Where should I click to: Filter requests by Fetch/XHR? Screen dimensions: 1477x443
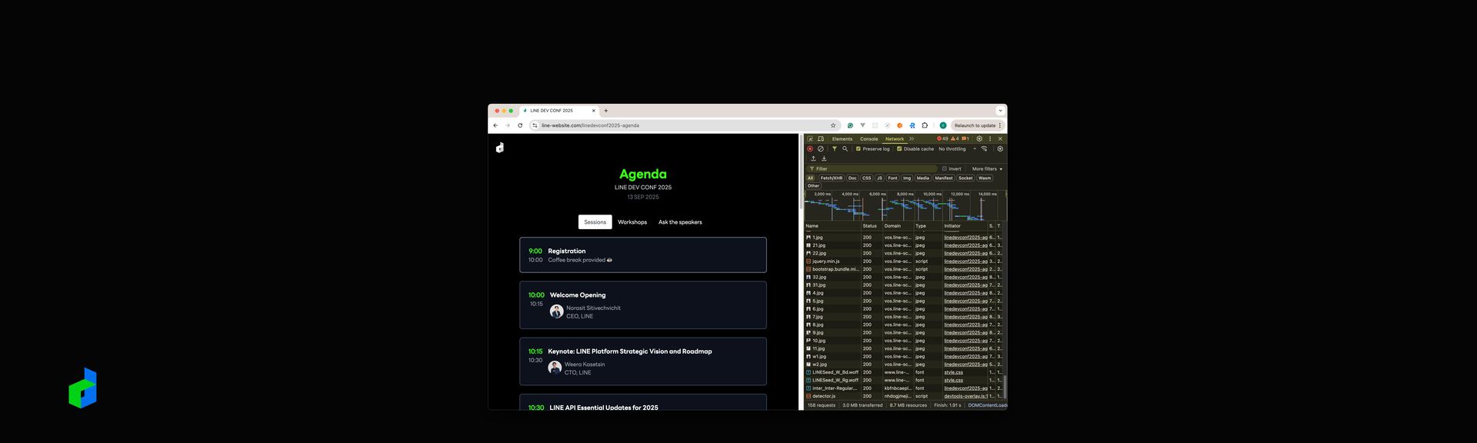pyautogui.click(x=832, y=178)
